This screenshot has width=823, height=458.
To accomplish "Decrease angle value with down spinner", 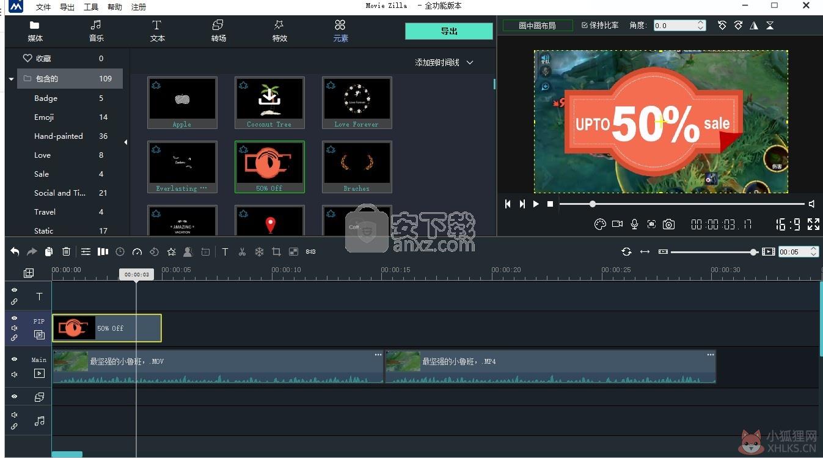I will [x=701, y=28].
